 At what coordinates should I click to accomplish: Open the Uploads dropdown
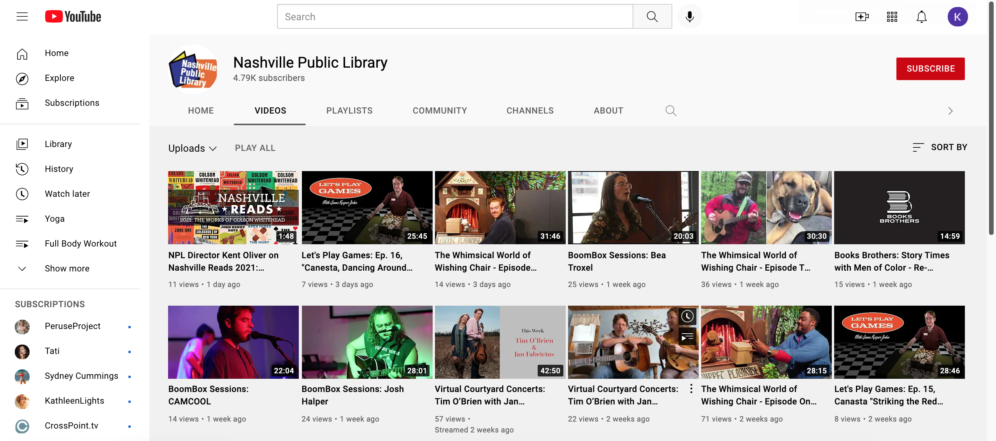coord(193,148)
